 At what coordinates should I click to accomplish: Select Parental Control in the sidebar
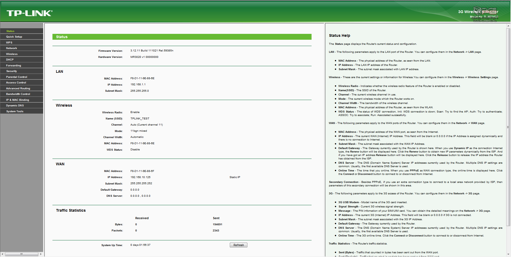17,77
